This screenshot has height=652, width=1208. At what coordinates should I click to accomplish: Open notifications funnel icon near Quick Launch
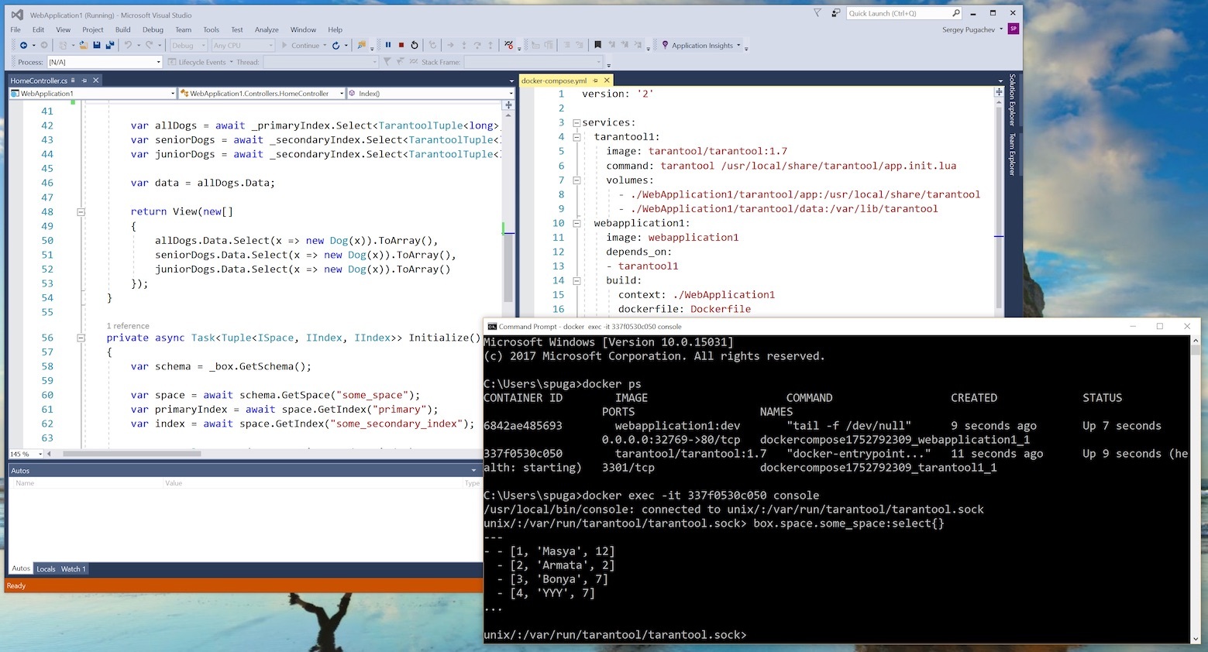coord(817,13)
